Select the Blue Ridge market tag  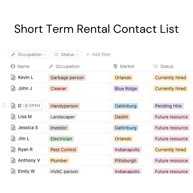point(126,88)
